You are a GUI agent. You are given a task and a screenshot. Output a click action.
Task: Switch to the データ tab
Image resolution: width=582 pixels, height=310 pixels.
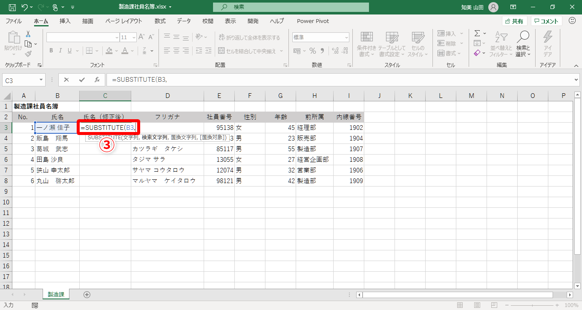184,21
